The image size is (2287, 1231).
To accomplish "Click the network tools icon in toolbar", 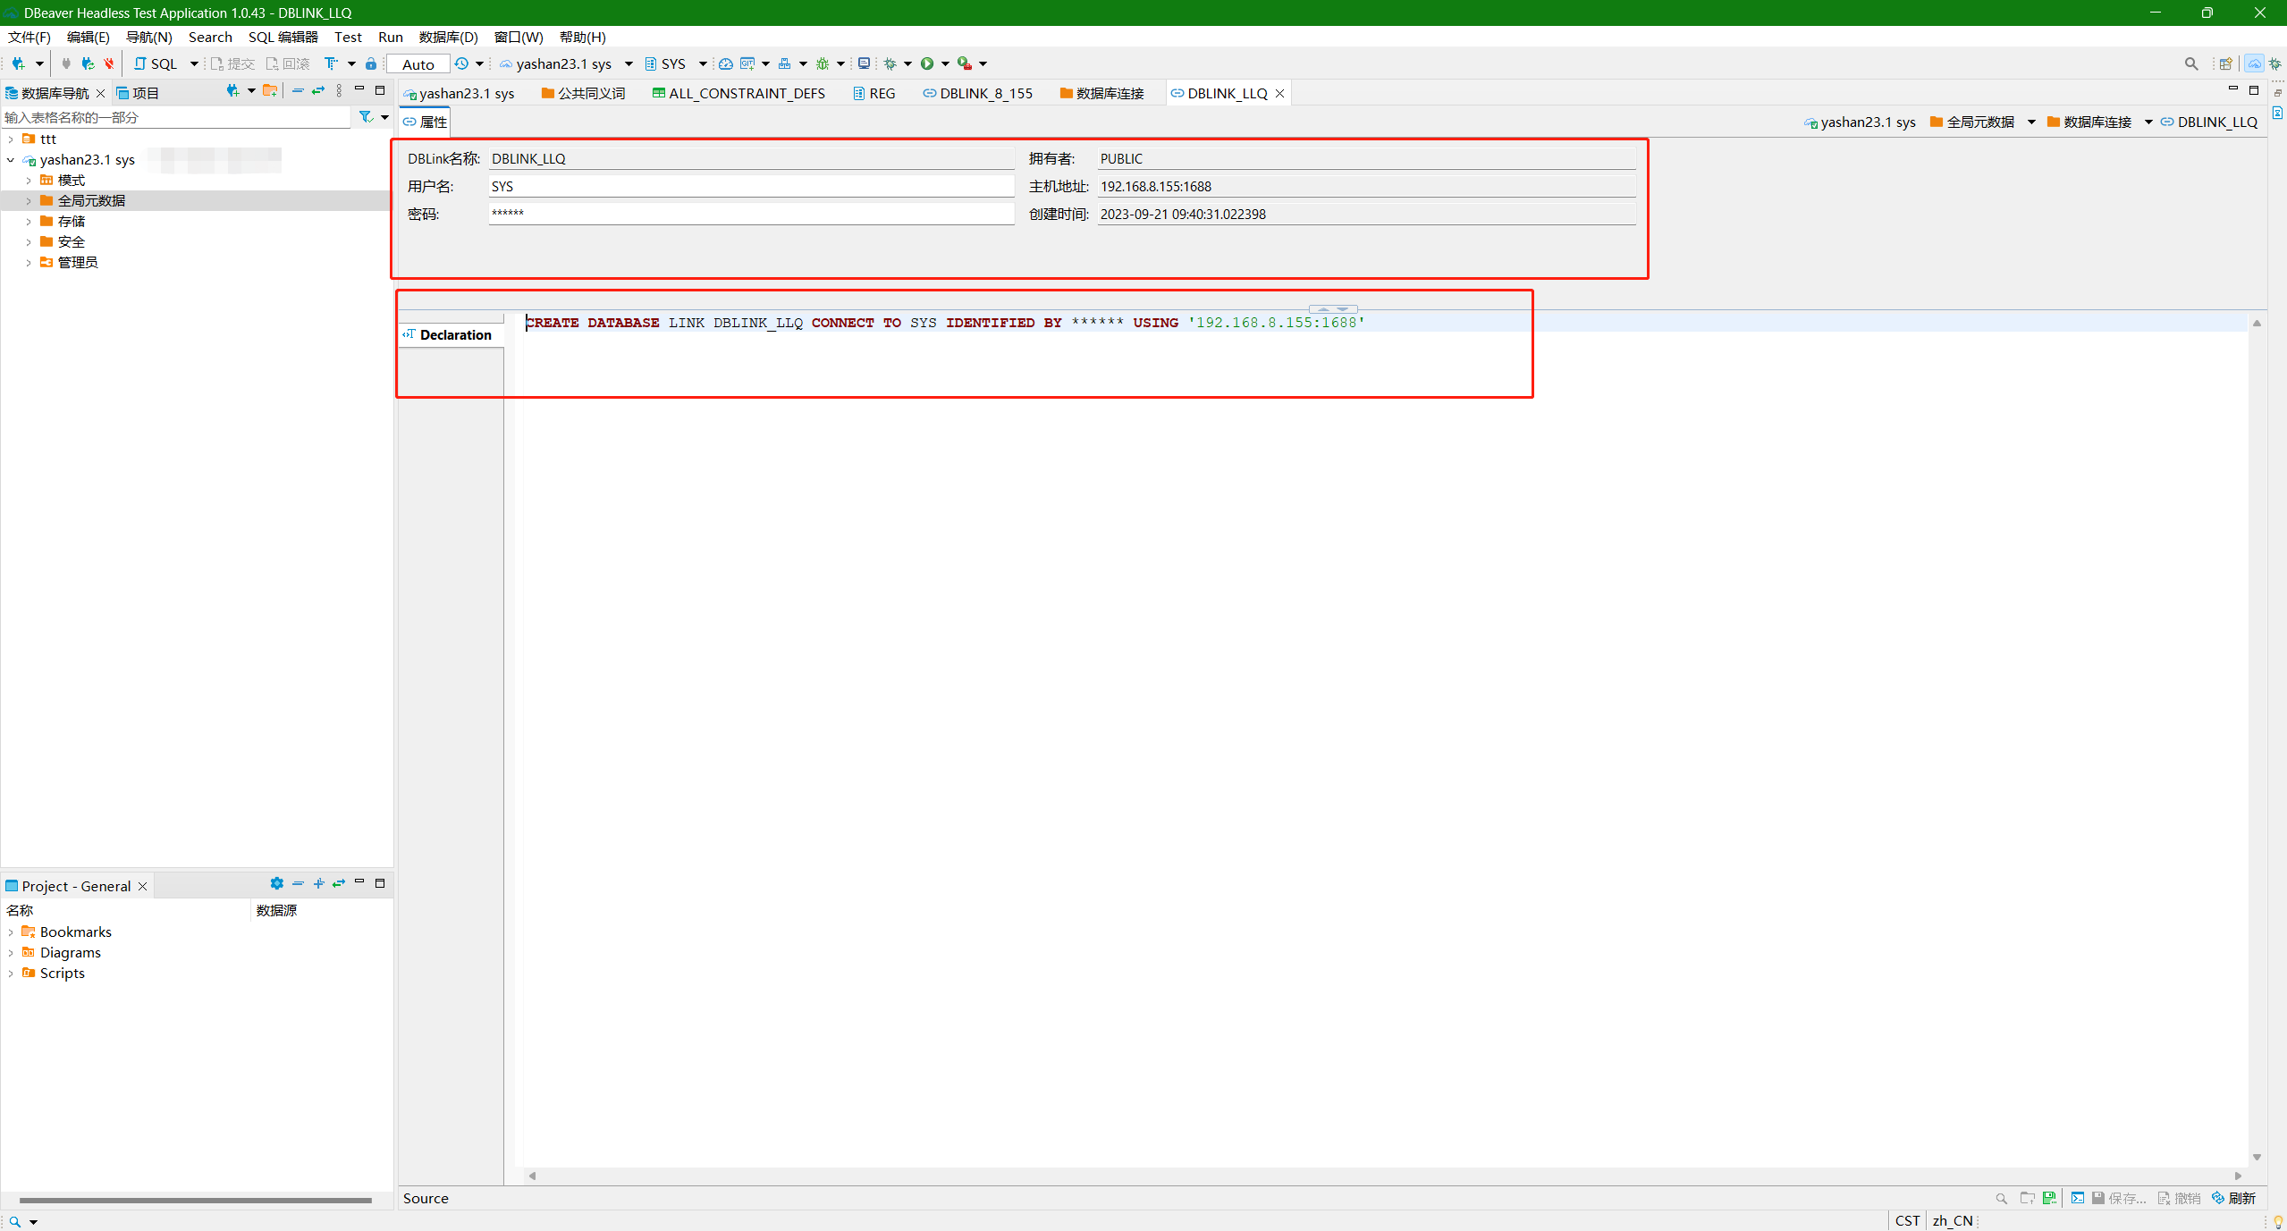I will 784,63.
